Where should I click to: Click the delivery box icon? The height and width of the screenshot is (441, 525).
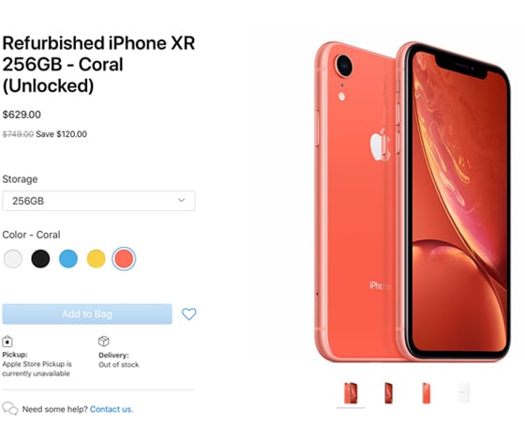104,342
